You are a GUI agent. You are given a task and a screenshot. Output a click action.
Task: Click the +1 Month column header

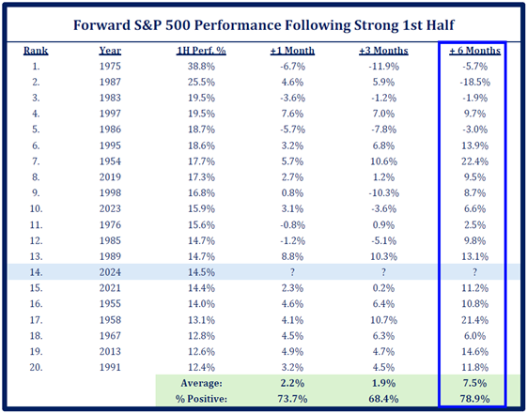[x=292, y=51]
